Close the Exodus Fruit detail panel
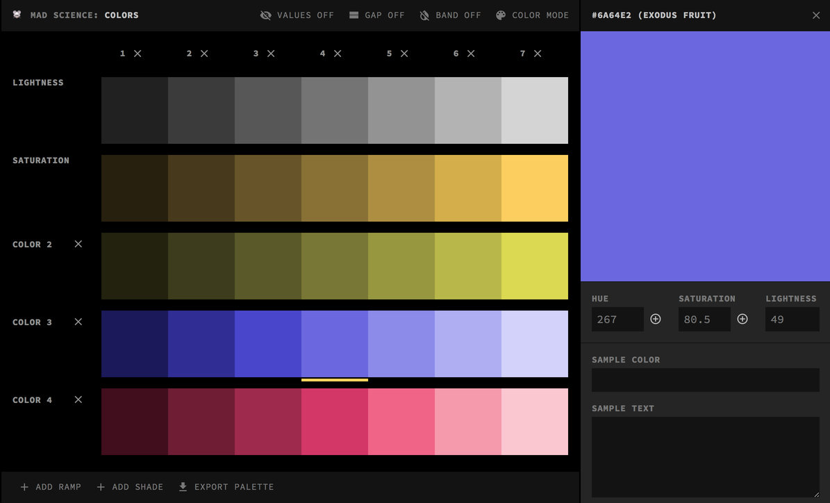Screen dimensions: 830x503 (x=816, y=15)
